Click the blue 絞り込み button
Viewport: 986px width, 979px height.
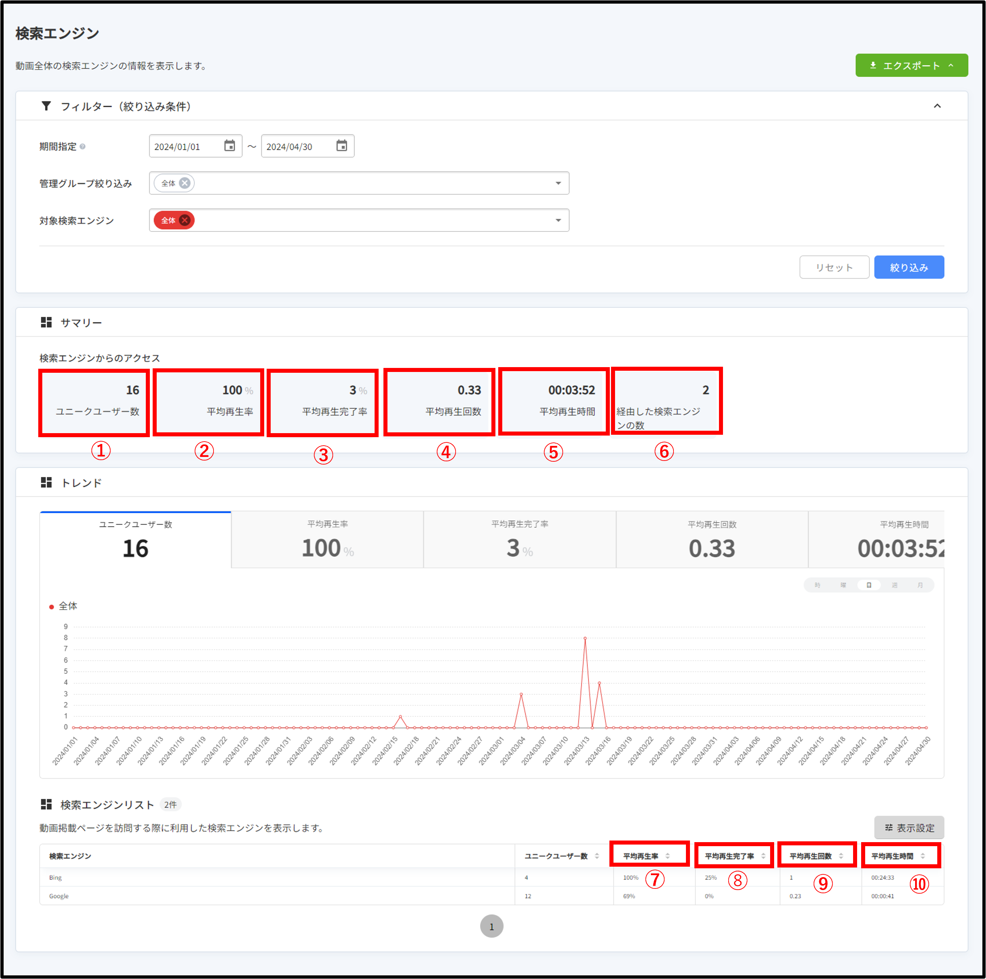pos(908,267)
